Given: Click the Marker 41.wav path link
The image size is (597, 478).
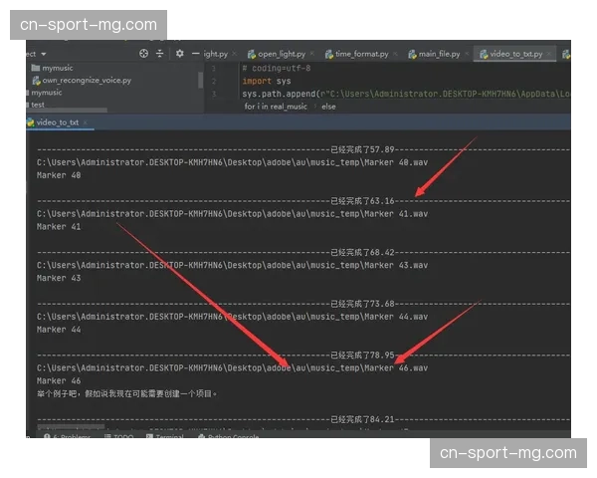Looking at the screenshot, I should [232, 213].
